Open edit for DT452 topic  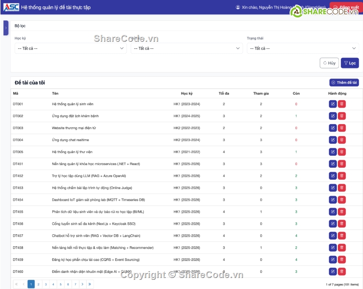tap(333, 176)
